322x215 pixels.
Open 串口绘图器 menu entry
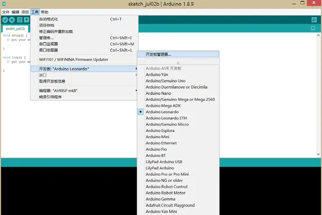click(x=84, y=50)
